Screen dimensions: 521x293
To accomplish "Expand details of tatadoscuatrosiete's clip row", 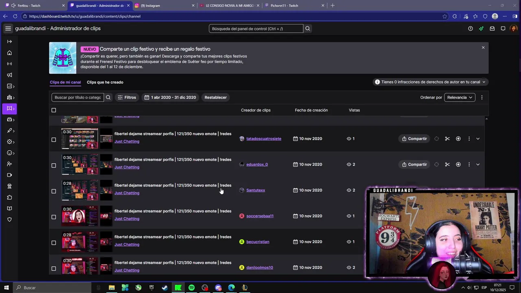I will click(478, 139).
